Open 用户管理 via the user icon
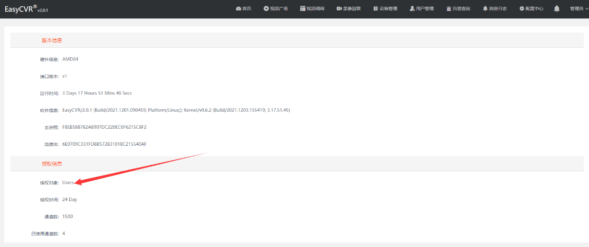The image size is (589, 247). 412,9
